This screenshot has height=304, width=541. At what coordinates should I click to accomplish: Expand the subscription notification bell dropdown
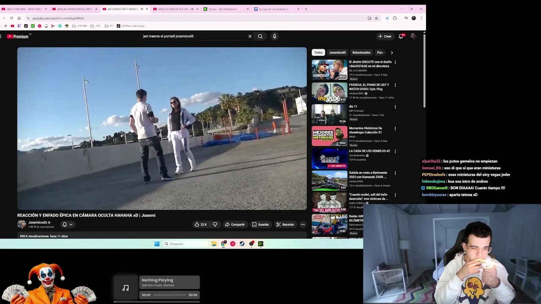[x=68, y=225]
